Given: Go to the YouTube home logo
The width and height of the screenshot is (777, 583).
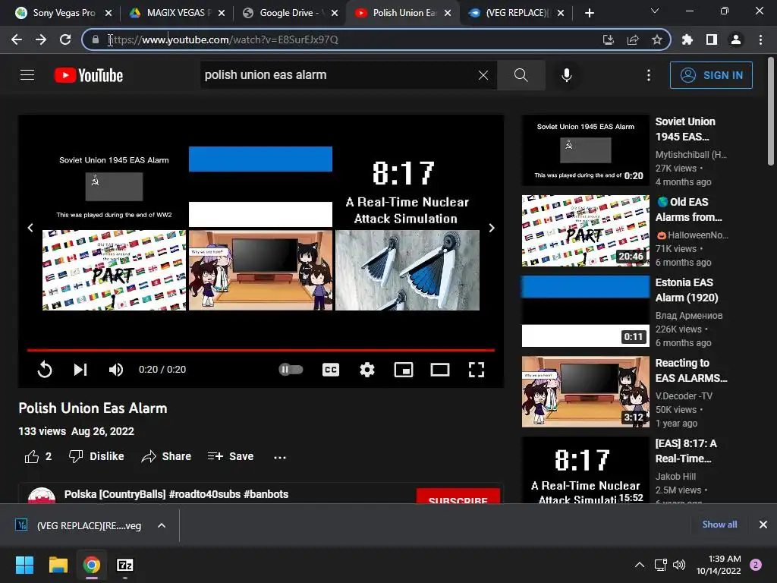Looking at the screenshot, I should [89, 75].
